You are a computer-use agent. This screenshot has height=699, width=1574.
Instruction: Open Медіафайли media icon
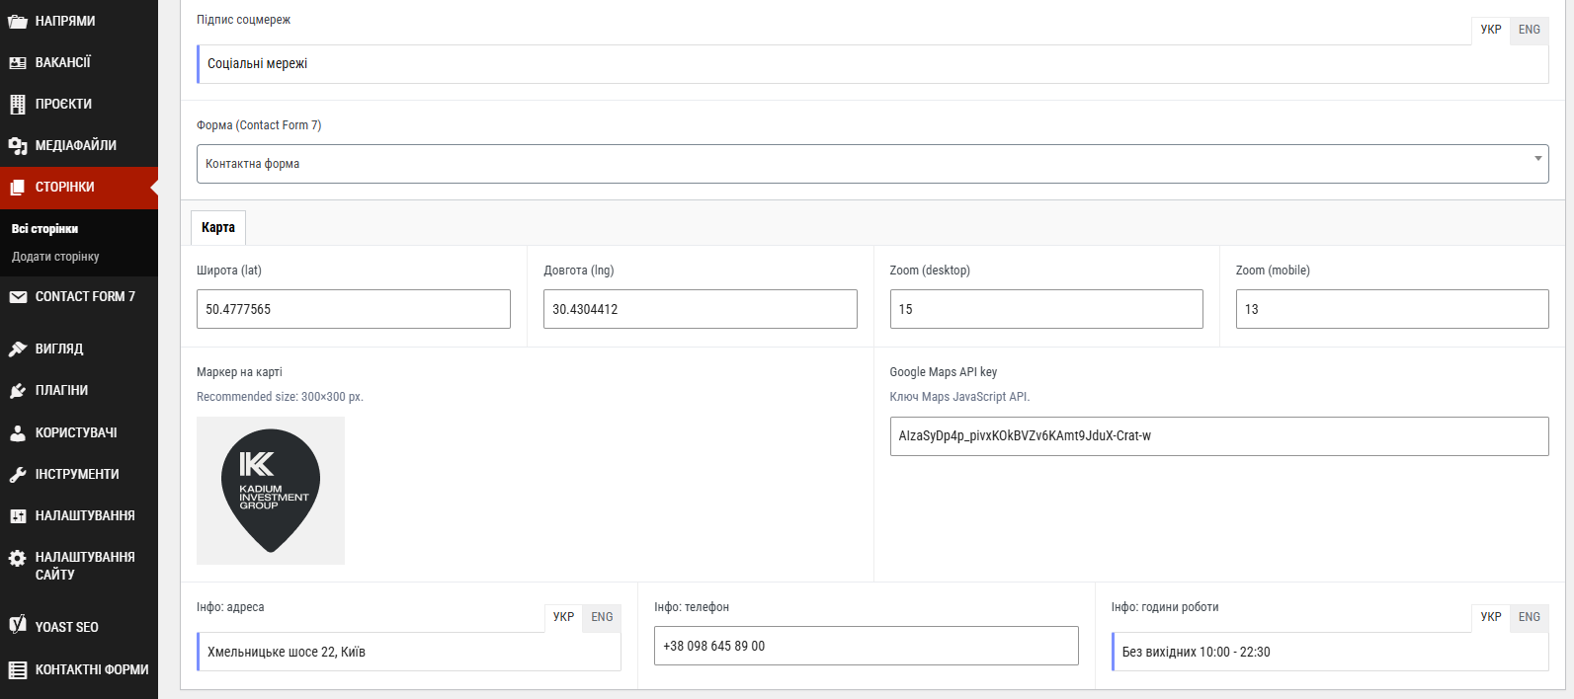[18, 146]
